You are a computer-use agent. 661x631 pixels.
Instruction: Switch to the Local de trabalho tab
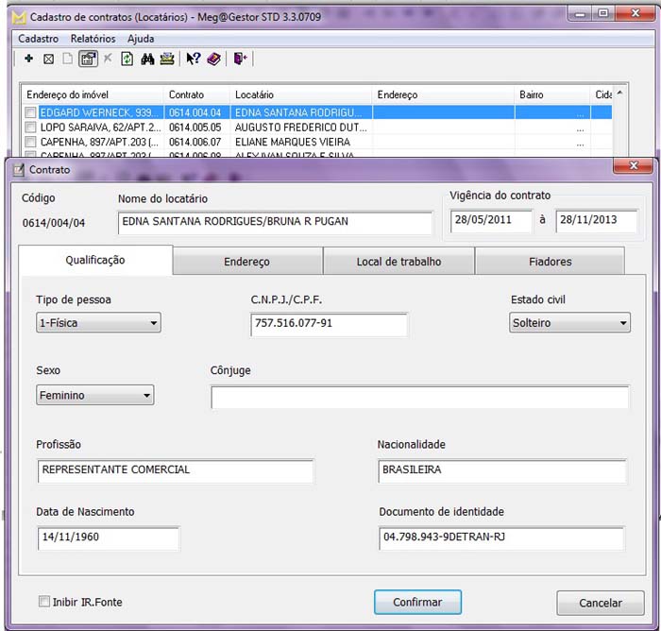tap(398, 262)
